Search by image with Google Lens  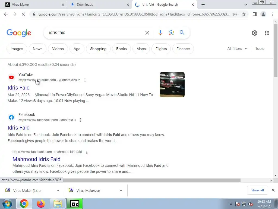click(171, 33)
